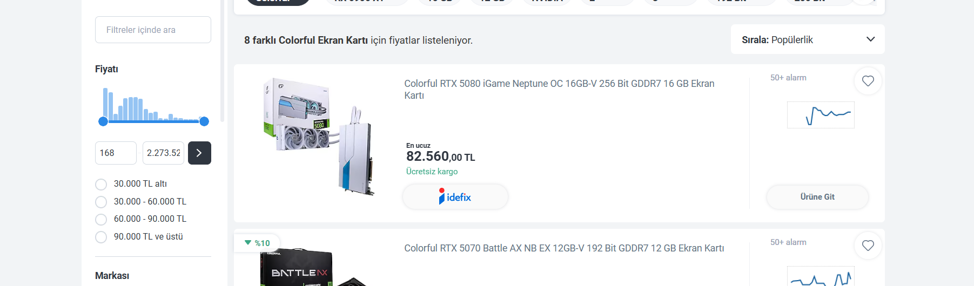Viewport: 974px width, 286px height.
Task: Open RTX 5080 price history chart
Action: tap(821, 115)
